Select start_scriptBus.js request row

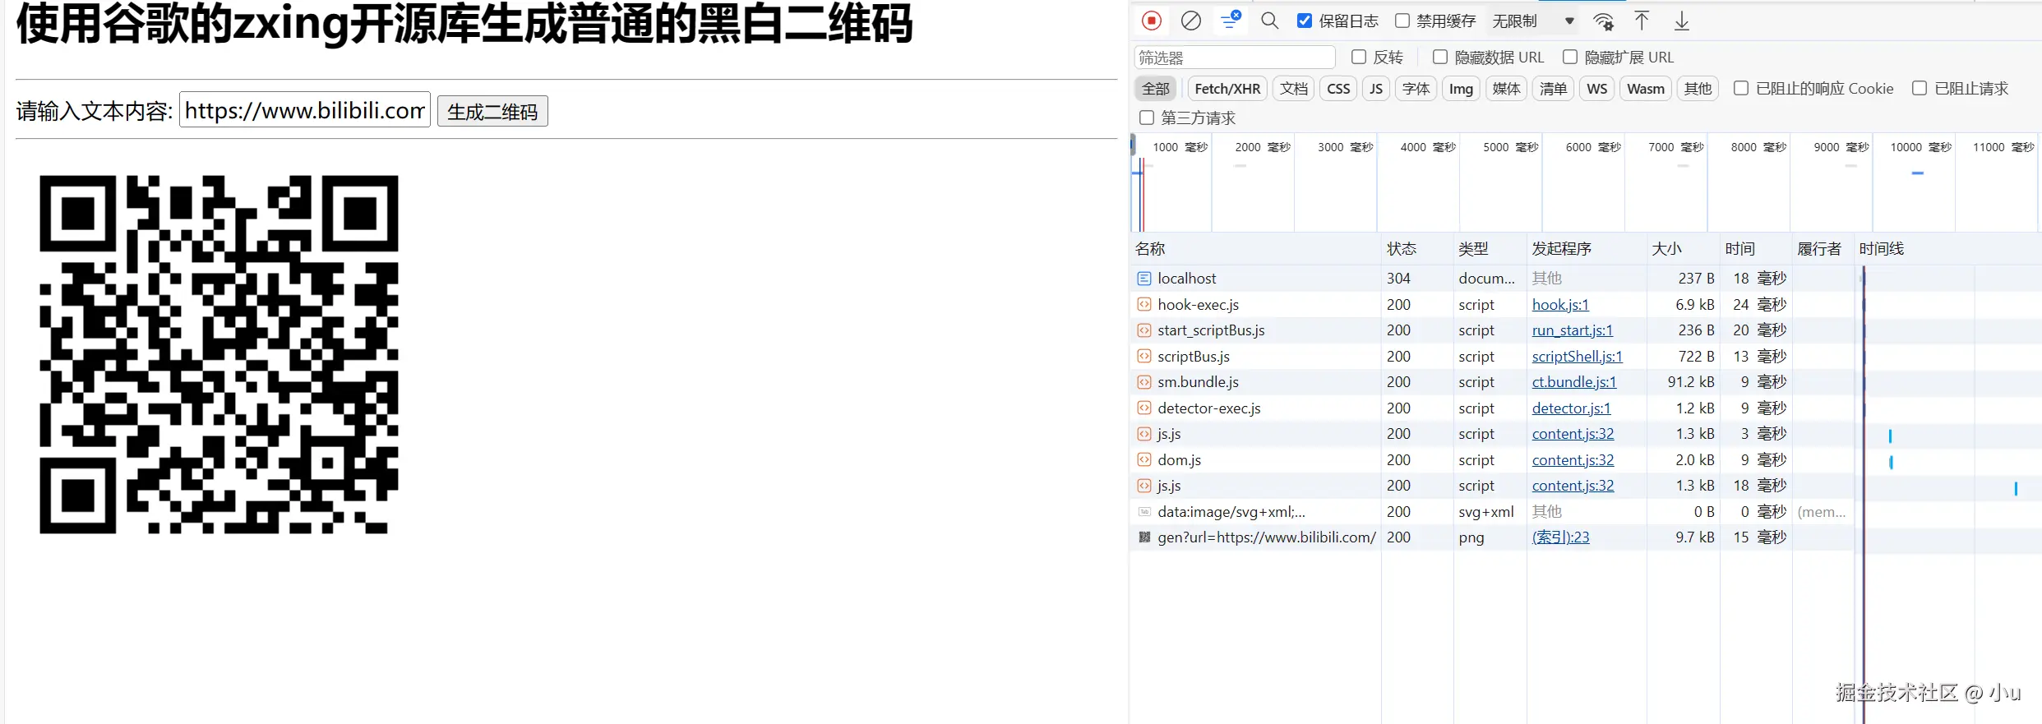(1587, 330)
